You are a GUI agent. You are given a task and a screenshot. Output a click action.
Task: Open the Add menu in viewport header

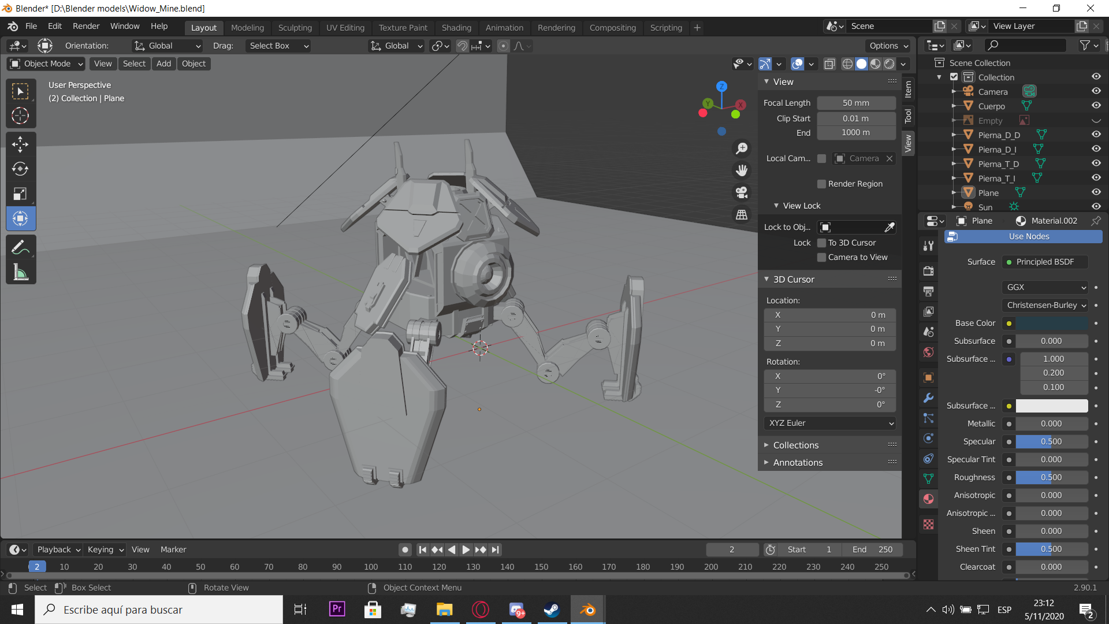tap(163, 64)
